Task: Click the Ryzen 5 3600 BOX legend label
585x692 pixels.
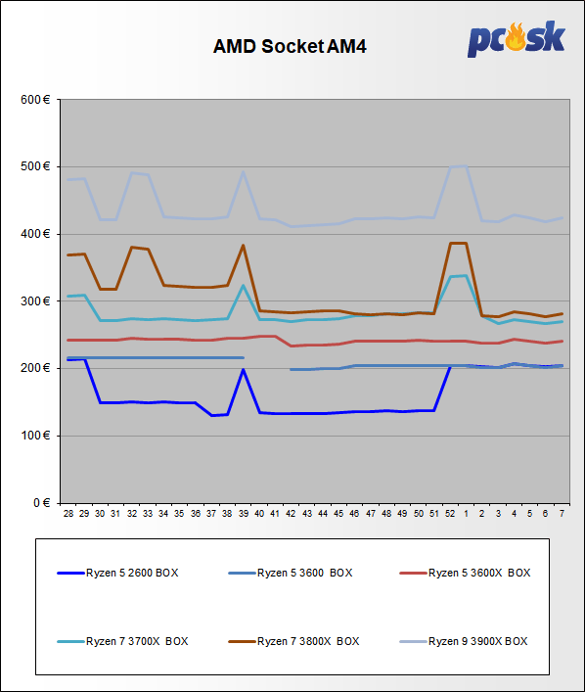Action: [305, 573]
